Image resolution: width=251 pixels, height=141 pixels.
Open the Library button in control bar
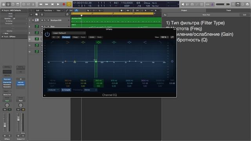(x=4, y=4)
